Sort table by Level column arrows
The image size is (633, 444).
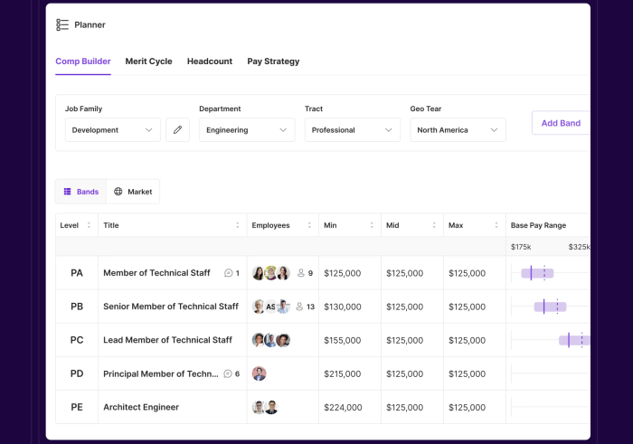[89, 225]
